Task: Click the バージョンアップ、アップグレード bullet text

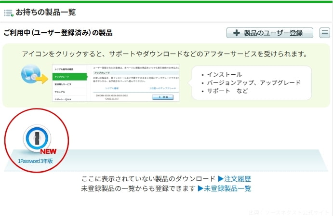Action: coord(254,82)
